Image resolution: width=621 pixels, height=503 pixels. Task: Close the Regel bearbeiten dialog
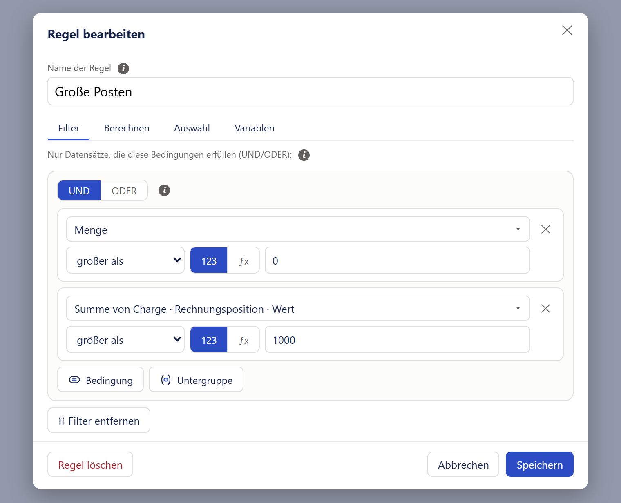click(x=567, y=30)
